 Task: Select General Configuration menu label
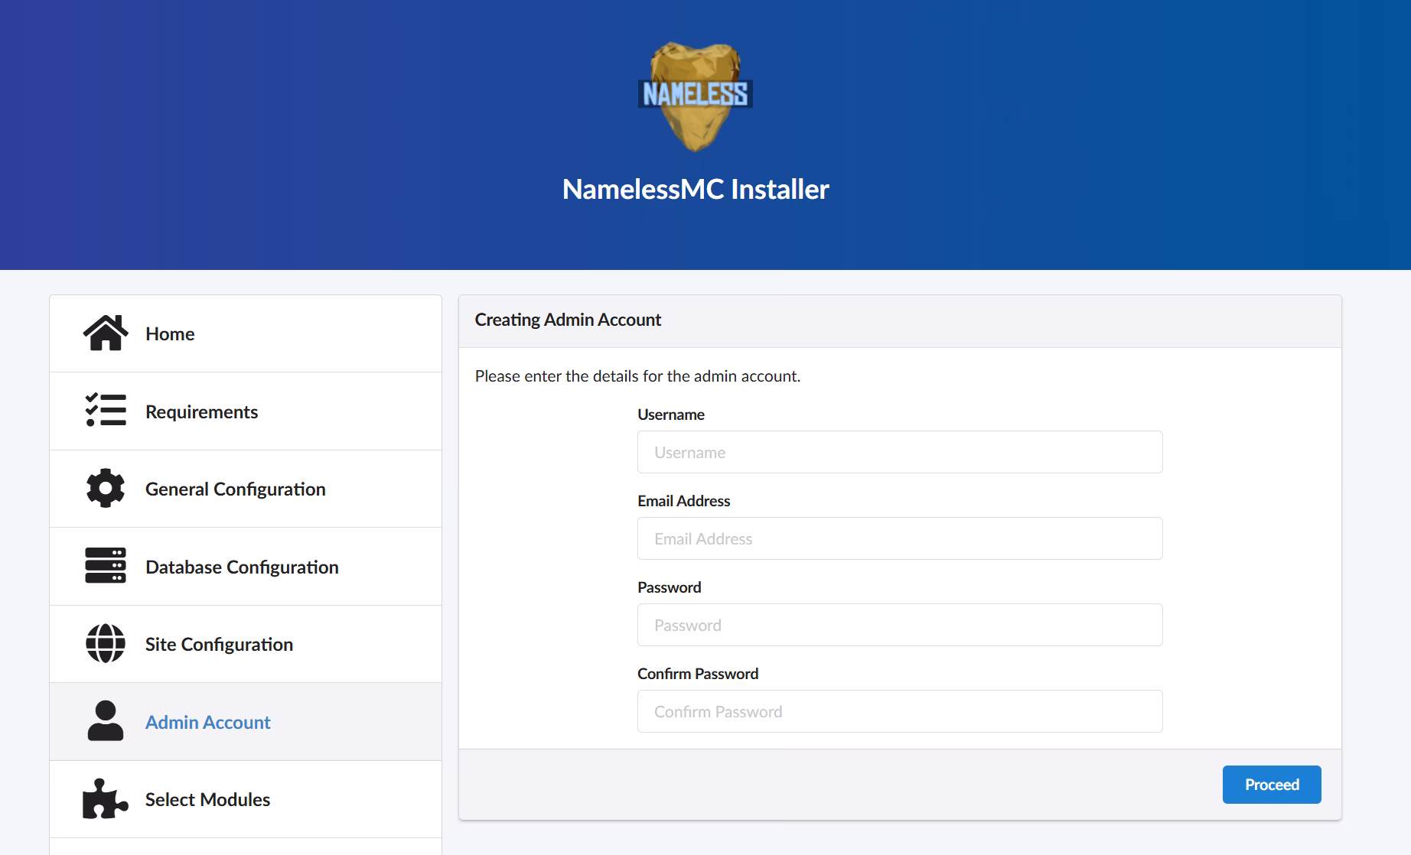(x=235, y=489)
